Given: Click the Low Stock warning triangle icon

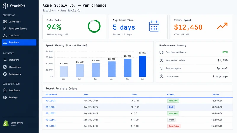Looking at the screenshot, I should tap(5, 35).
